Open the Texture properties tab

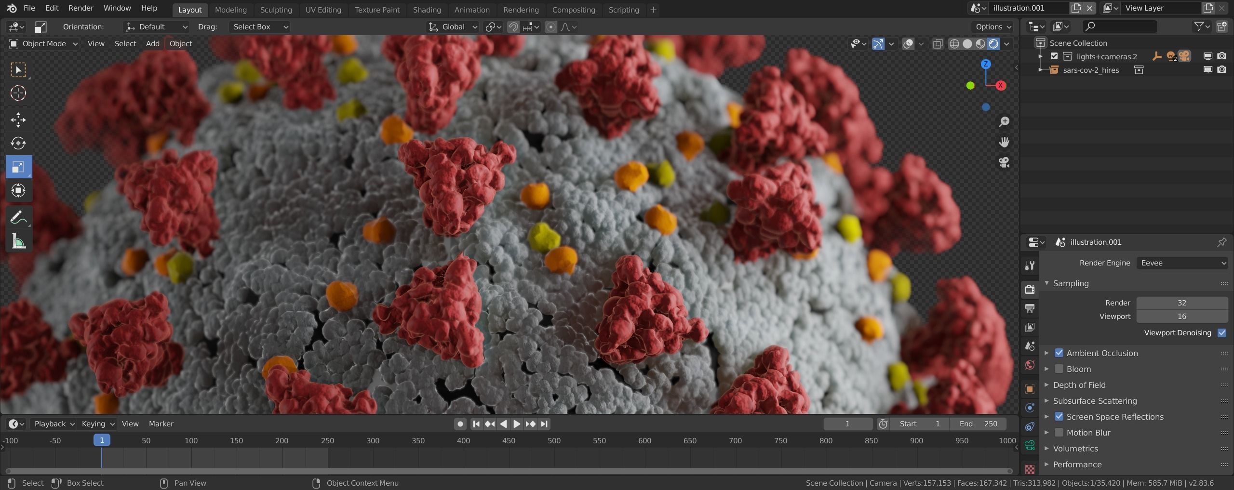coord(1030,469)
